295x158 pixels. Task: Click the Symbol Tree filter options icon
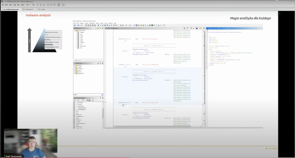point(102,95)
